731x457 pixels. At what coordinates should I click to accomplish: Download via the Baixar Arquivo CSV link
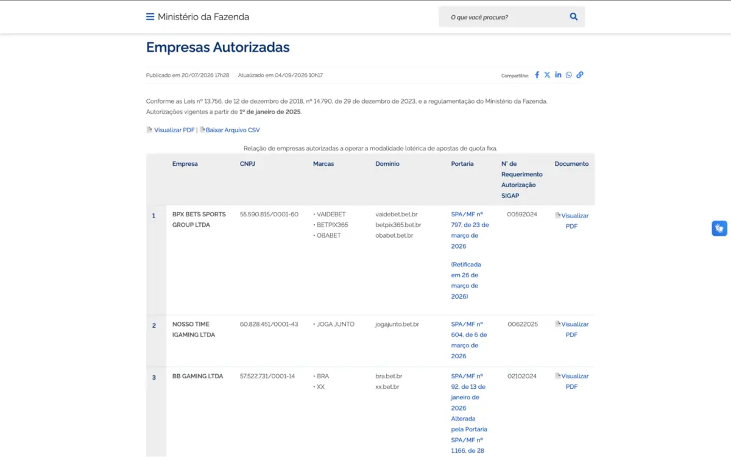pos(233,130)
